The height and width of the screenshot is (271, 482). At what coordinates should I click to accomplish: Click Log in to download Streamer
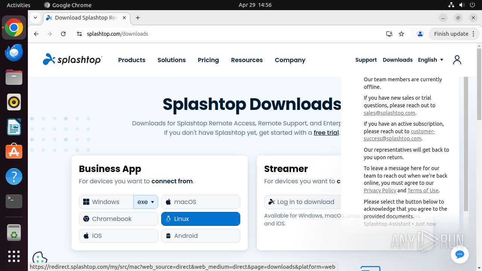pyautogui.click(x=303, y=202)
